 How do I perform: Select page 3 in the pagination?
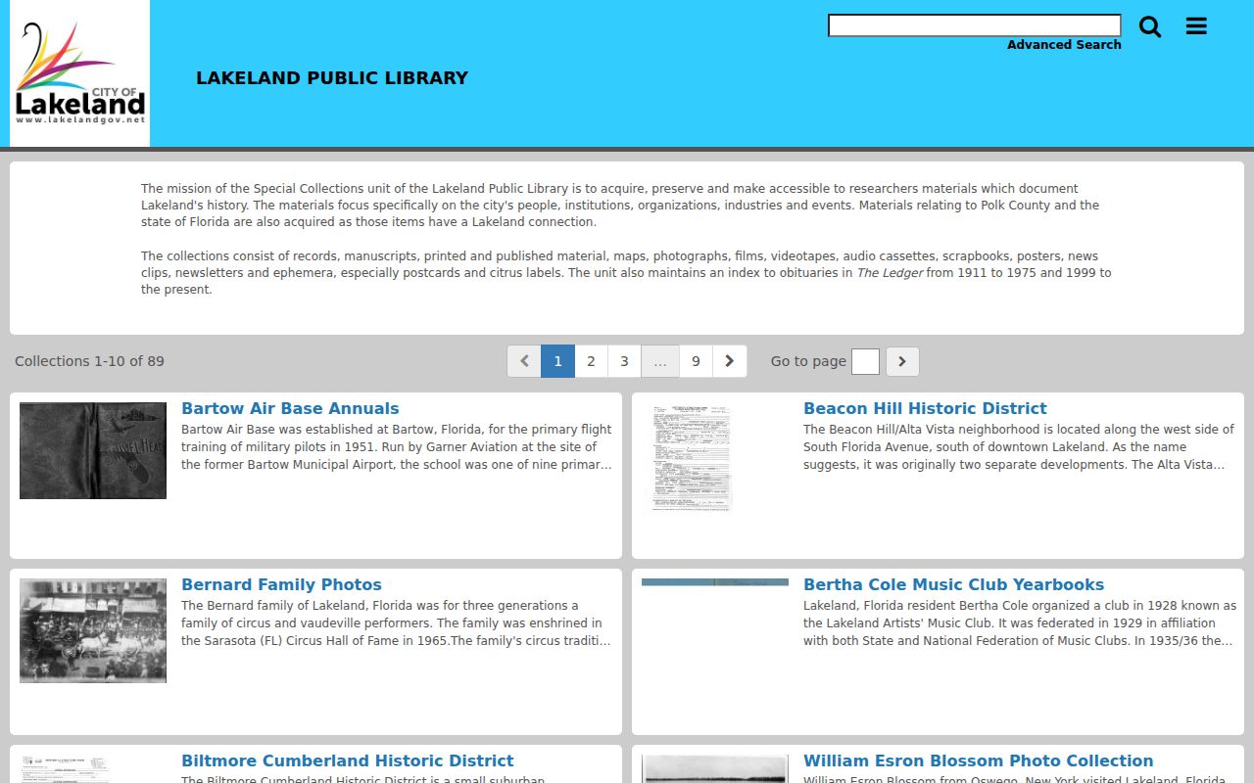click(624, 361)
